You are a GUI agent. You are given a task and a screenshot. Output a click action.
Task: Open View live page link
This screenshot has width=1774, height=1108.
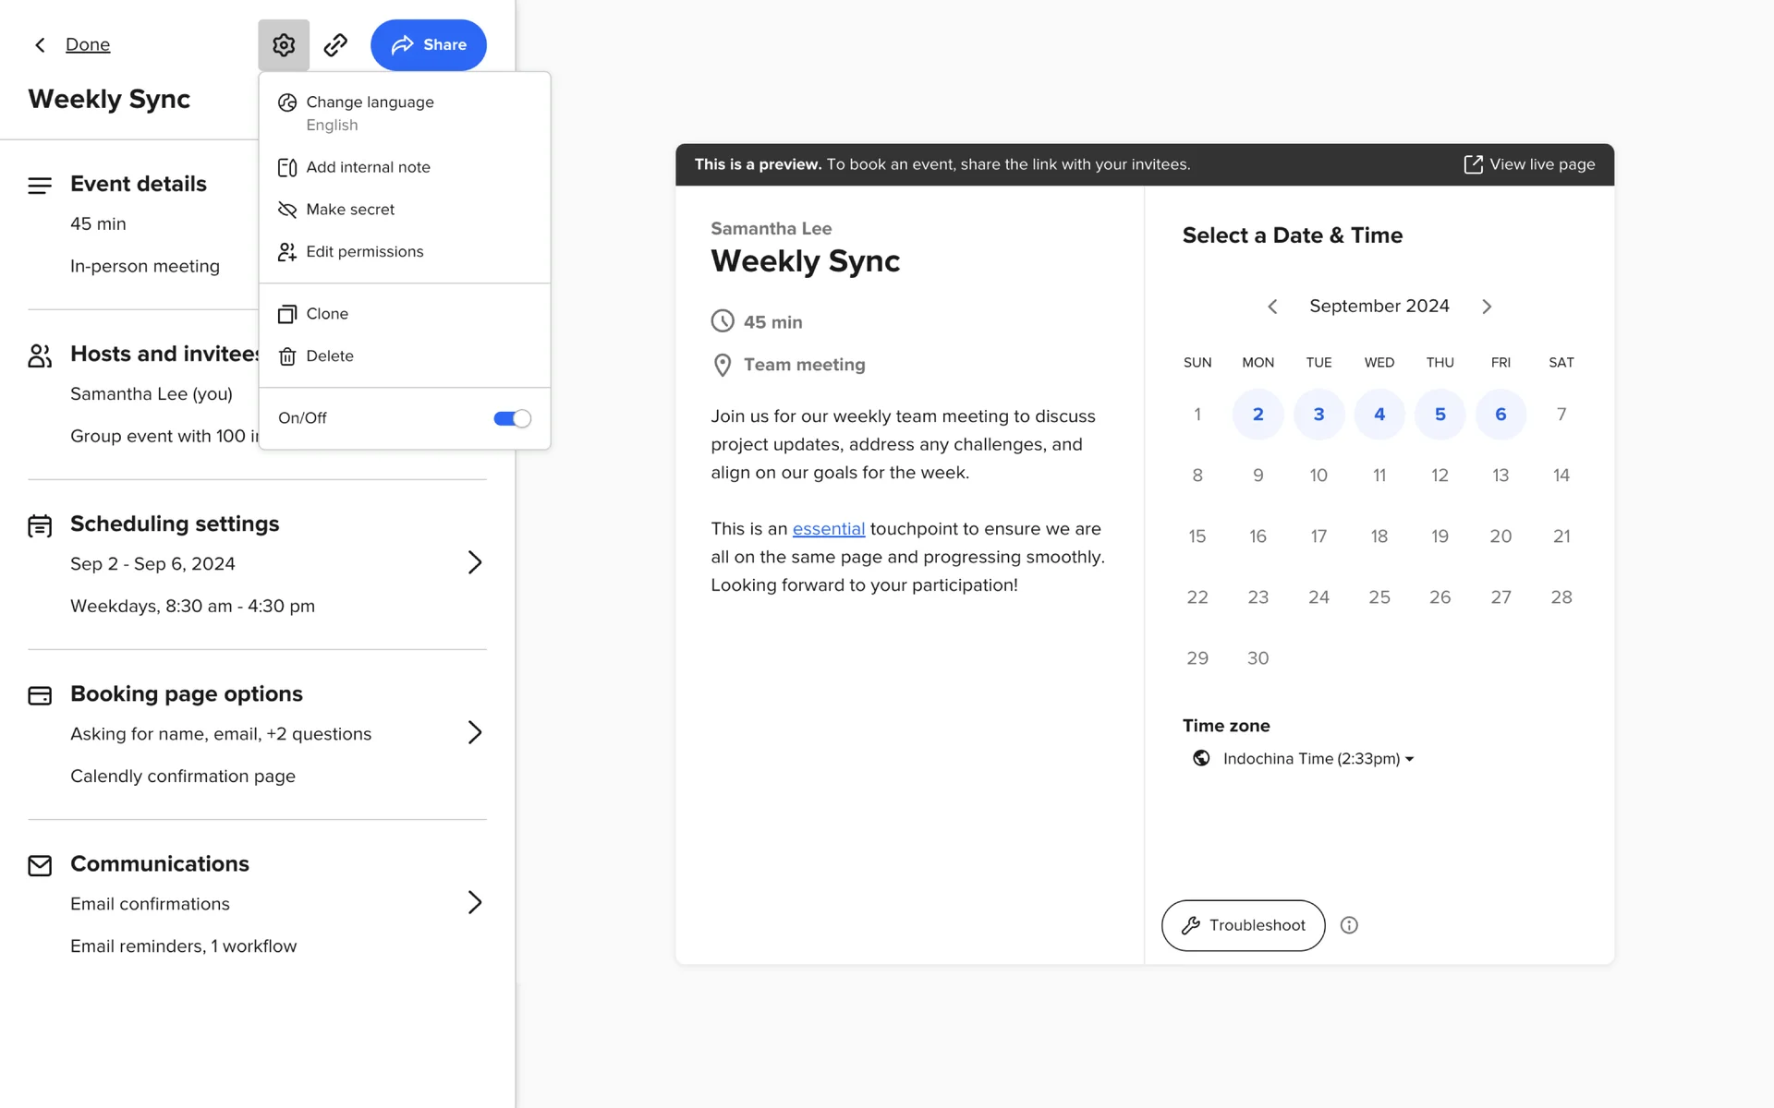coord(1530,164)
